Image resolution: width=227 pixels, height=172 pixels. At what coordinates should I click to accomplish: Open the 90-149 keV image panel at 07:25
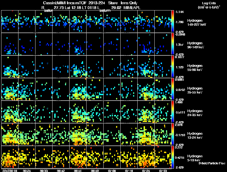click(x=146, y=44)
